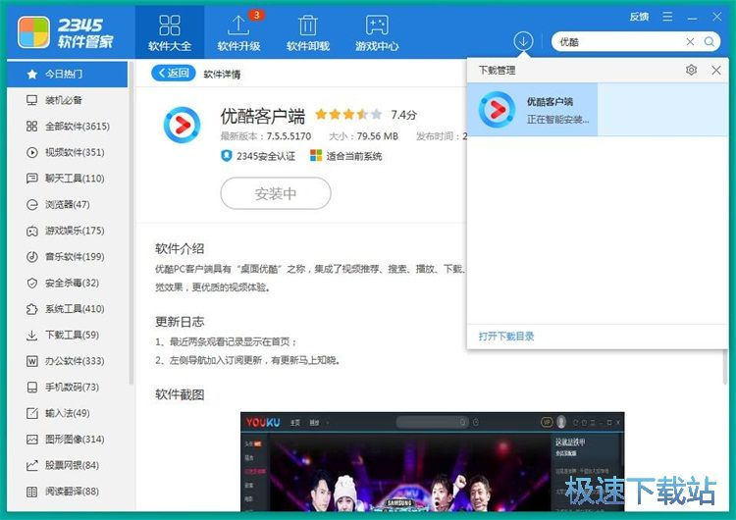Open the 软件大全 tab
The width and height of the screenshot is (736, 520).
pos(170,32)
